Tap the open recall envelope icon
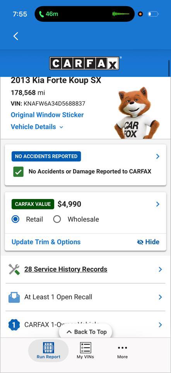 tap(14, 297)
